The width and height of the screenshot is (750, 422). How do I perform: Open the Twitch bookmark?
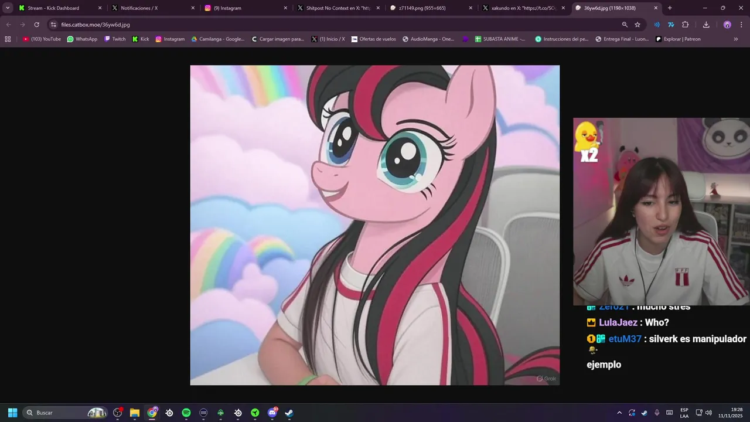click(115, 39)
